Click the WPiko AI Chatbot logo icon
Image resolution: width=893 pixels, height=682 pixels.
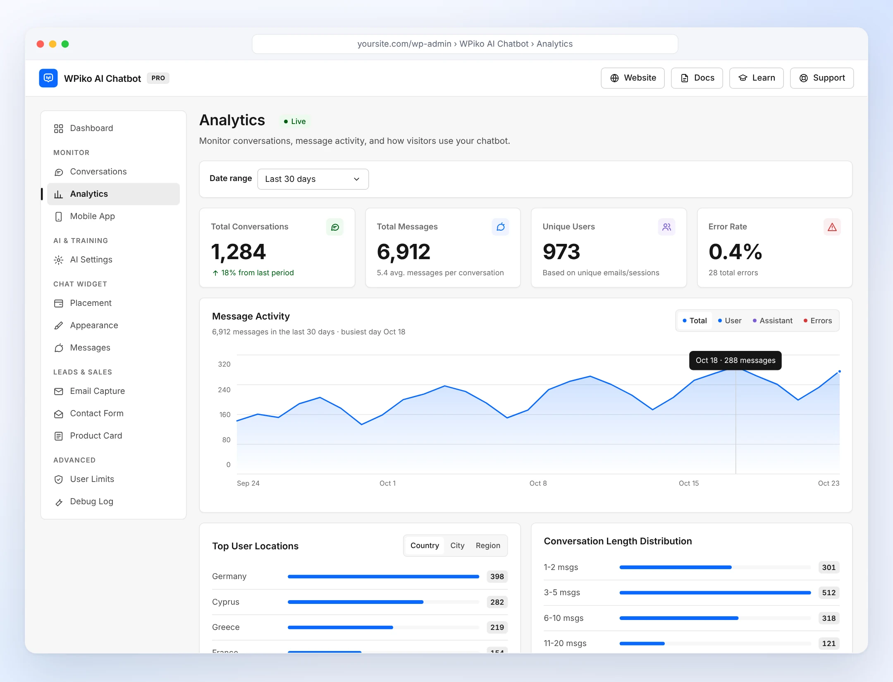click(x=48, y=78)
